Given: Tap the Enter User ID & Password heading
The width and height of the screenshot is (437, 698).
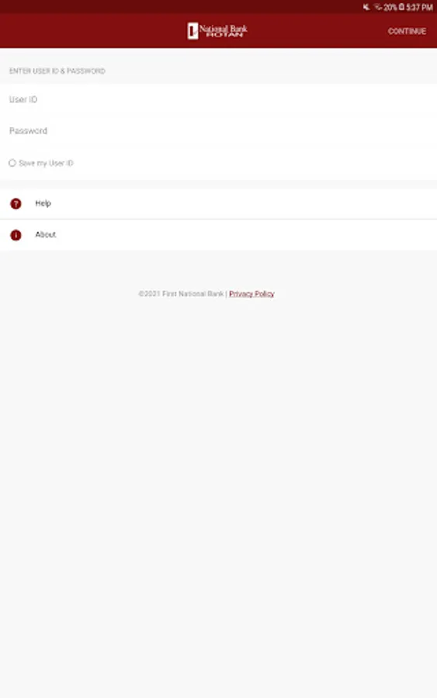Looking at the screenshot, I should click(x=57, y=71).
